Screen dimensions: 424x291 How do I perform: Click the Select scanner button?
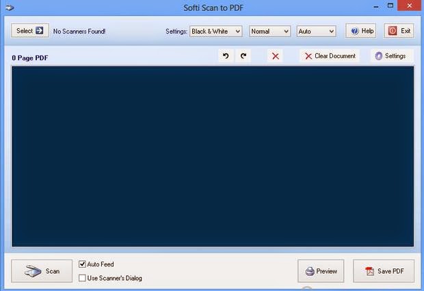pyautogui.click(x=30, y=31)
